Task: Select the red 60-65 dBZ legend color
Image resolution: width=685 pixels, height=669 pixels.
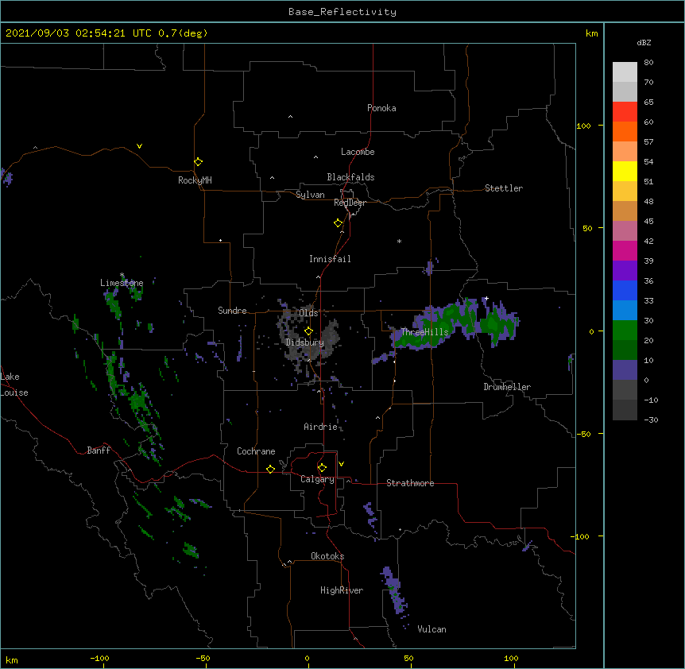Action: tap(625, 111)
